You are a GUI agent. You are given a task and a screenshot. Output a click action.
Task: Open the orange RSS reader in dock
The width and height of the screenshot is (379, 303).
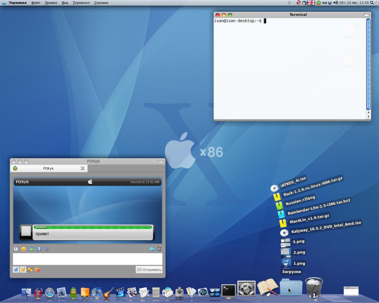(x=85, y=293)
